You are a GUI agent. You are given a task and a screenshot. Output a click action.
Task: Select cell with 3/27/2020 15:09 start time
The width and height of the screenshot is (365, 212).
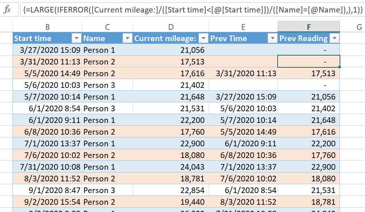[47, 50]
